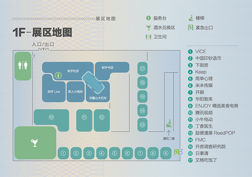The height and width of the screenshot is (177, 252).
Task: Click FMC in the exhibitor list
Action: click(x=200, y=140)
